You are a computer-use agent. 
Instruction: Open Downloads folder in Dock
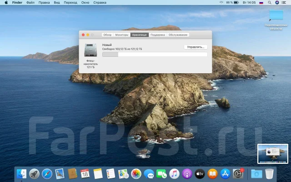pyautogui.click(x=256, y=174)
